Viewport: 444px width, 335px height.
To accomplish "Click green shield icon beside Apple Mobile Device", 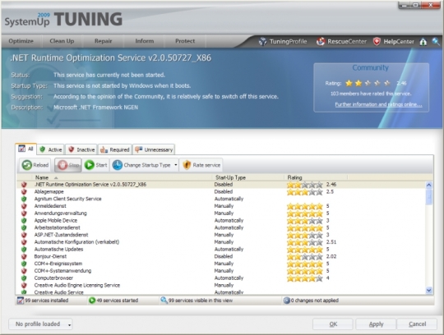I will point(24,221).
